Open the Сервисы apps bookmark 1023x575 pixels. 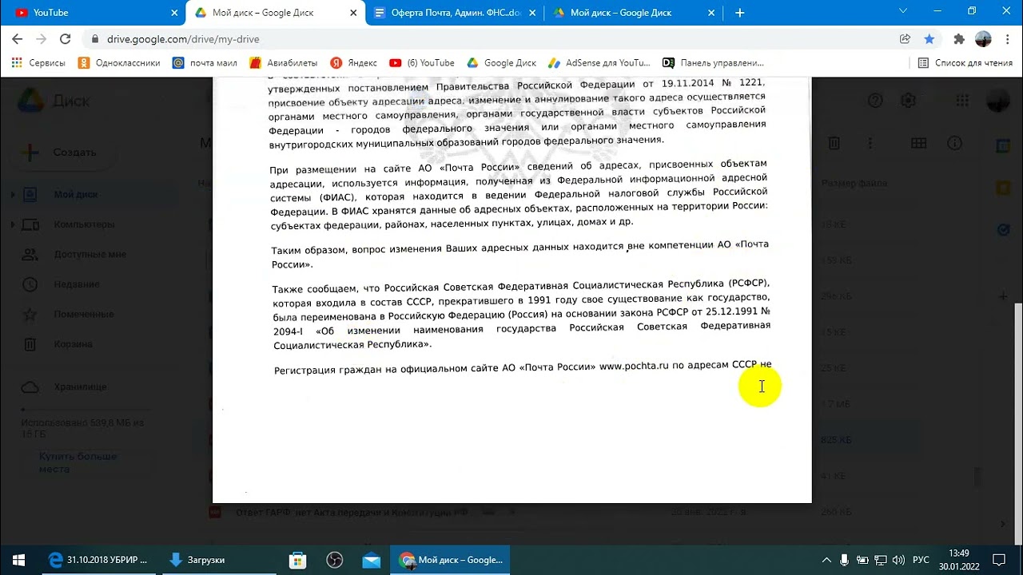38,62
